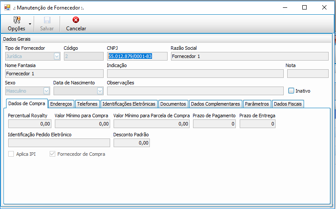Click the Identificação Pedido Eletrônico field

[59, 143]
